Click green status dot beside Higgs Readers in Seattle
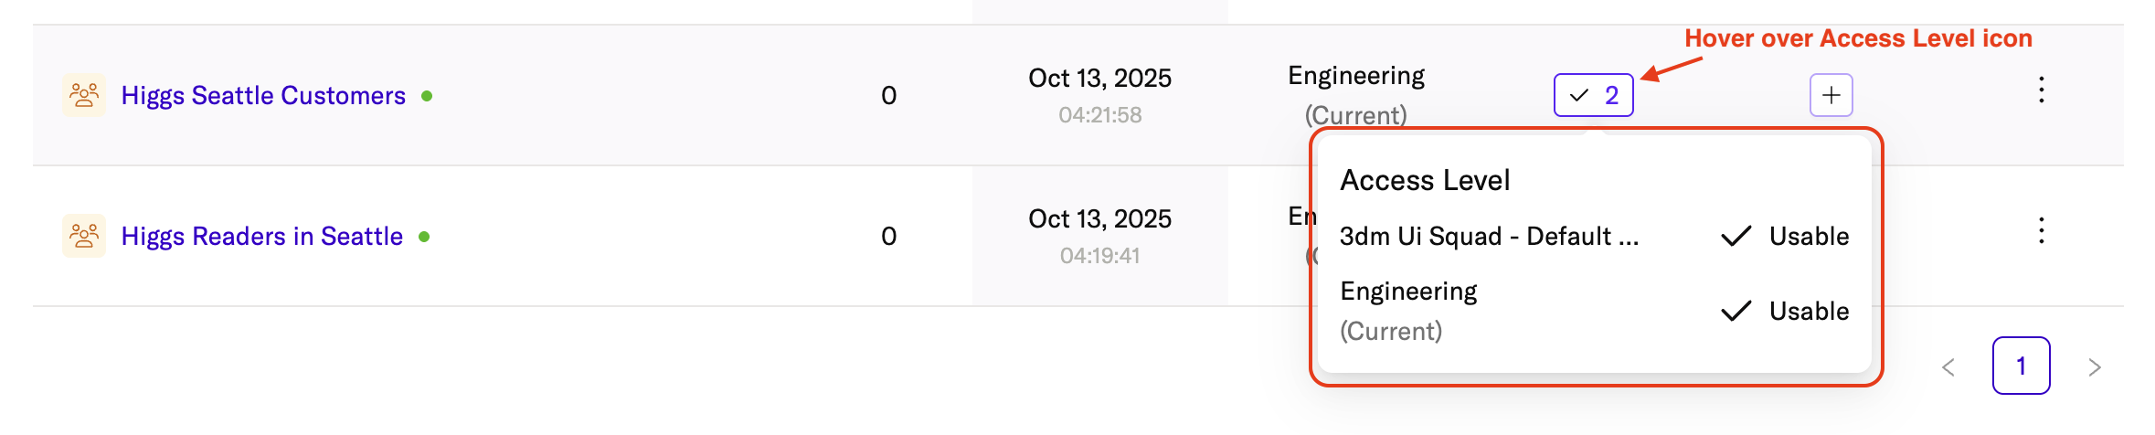 click(424, 236)
